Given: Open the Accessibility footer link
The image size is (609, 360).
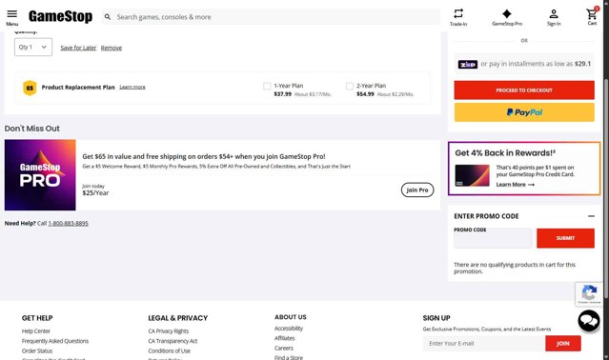Looking at the screenshot, I should [x=289, y=329].
